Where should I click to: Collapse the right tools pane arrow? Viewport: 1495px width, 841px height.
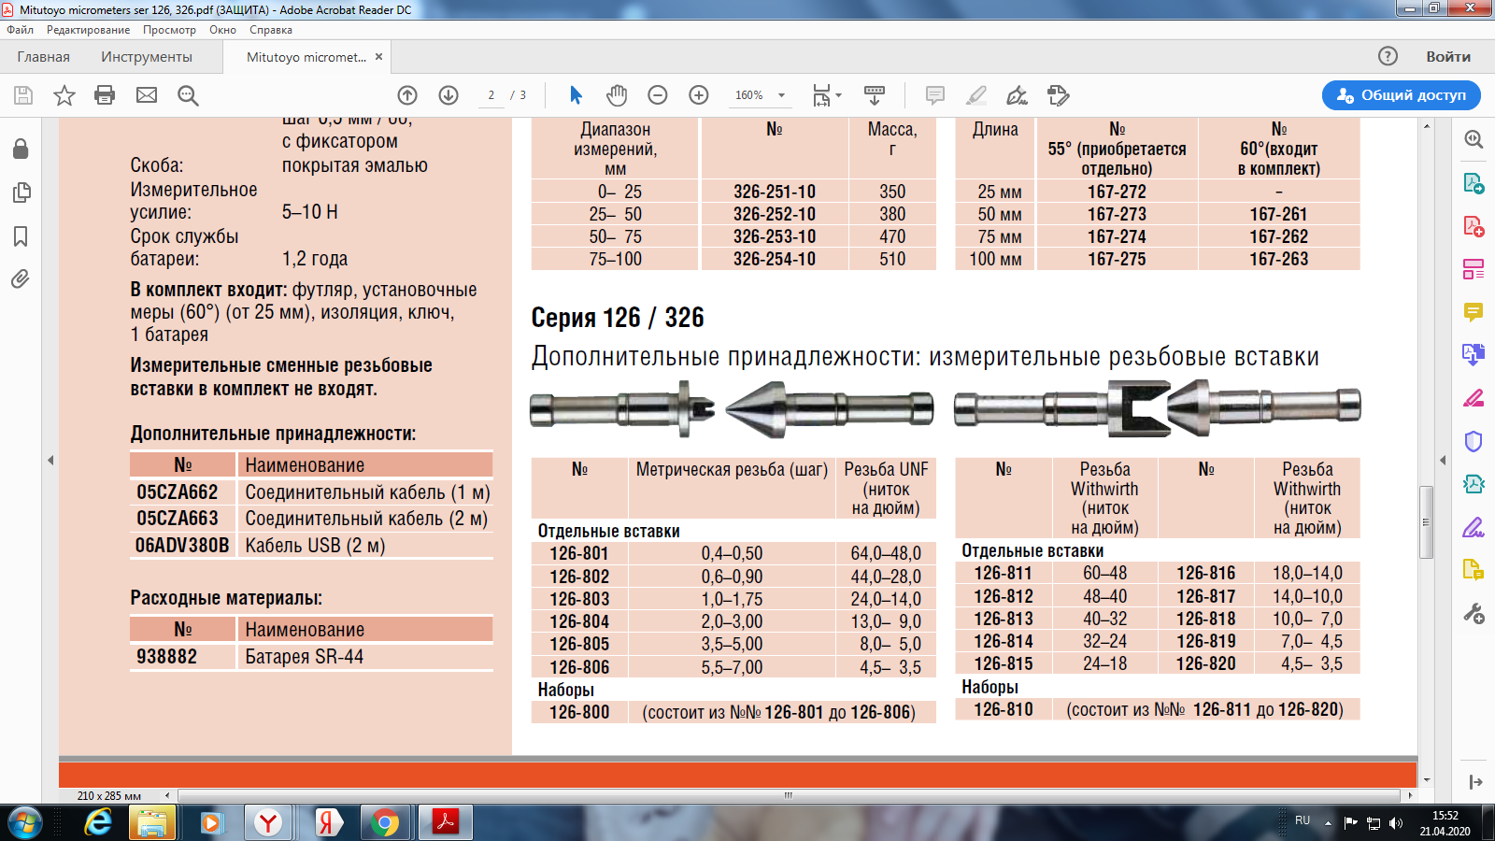1443,460
